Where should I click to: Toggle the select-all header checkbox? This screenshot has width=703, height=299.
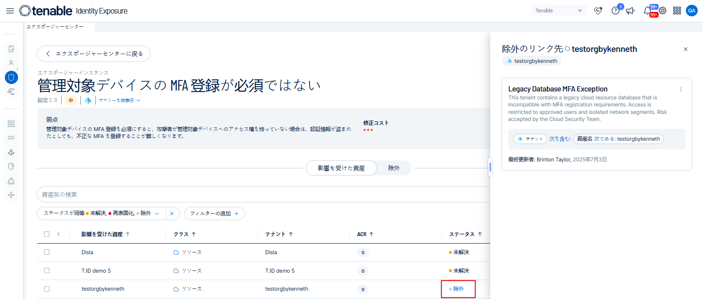pos(47,234)
